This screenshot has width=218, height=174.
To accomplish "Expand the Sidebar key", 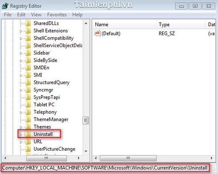I will 21,53.
